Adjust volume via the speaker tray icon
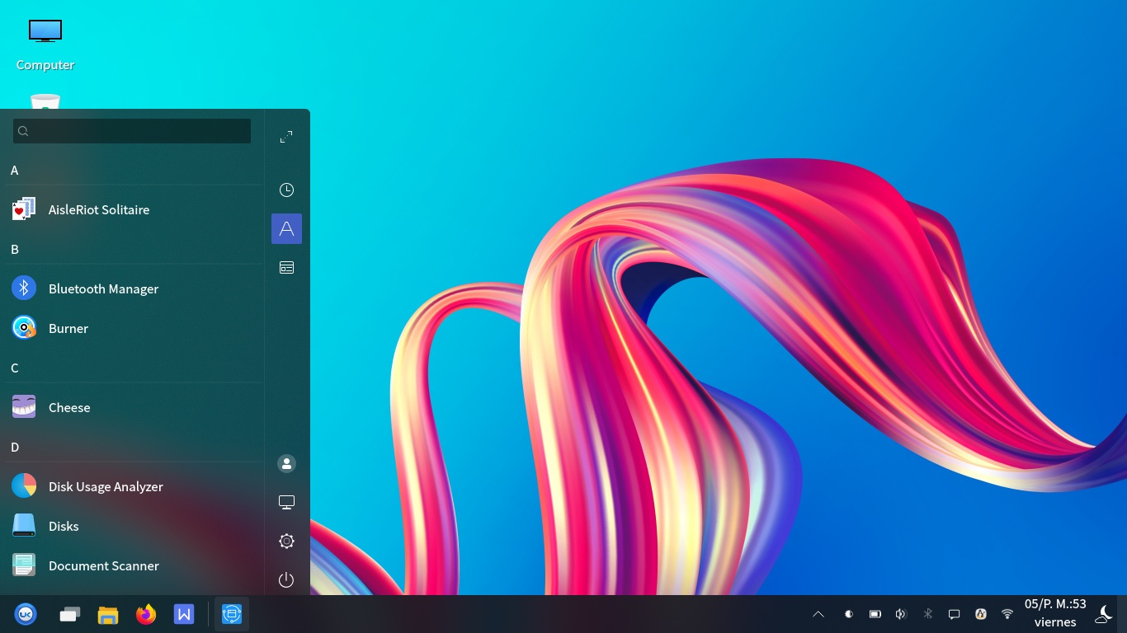The image size is (1127, 633). [900, 613]
